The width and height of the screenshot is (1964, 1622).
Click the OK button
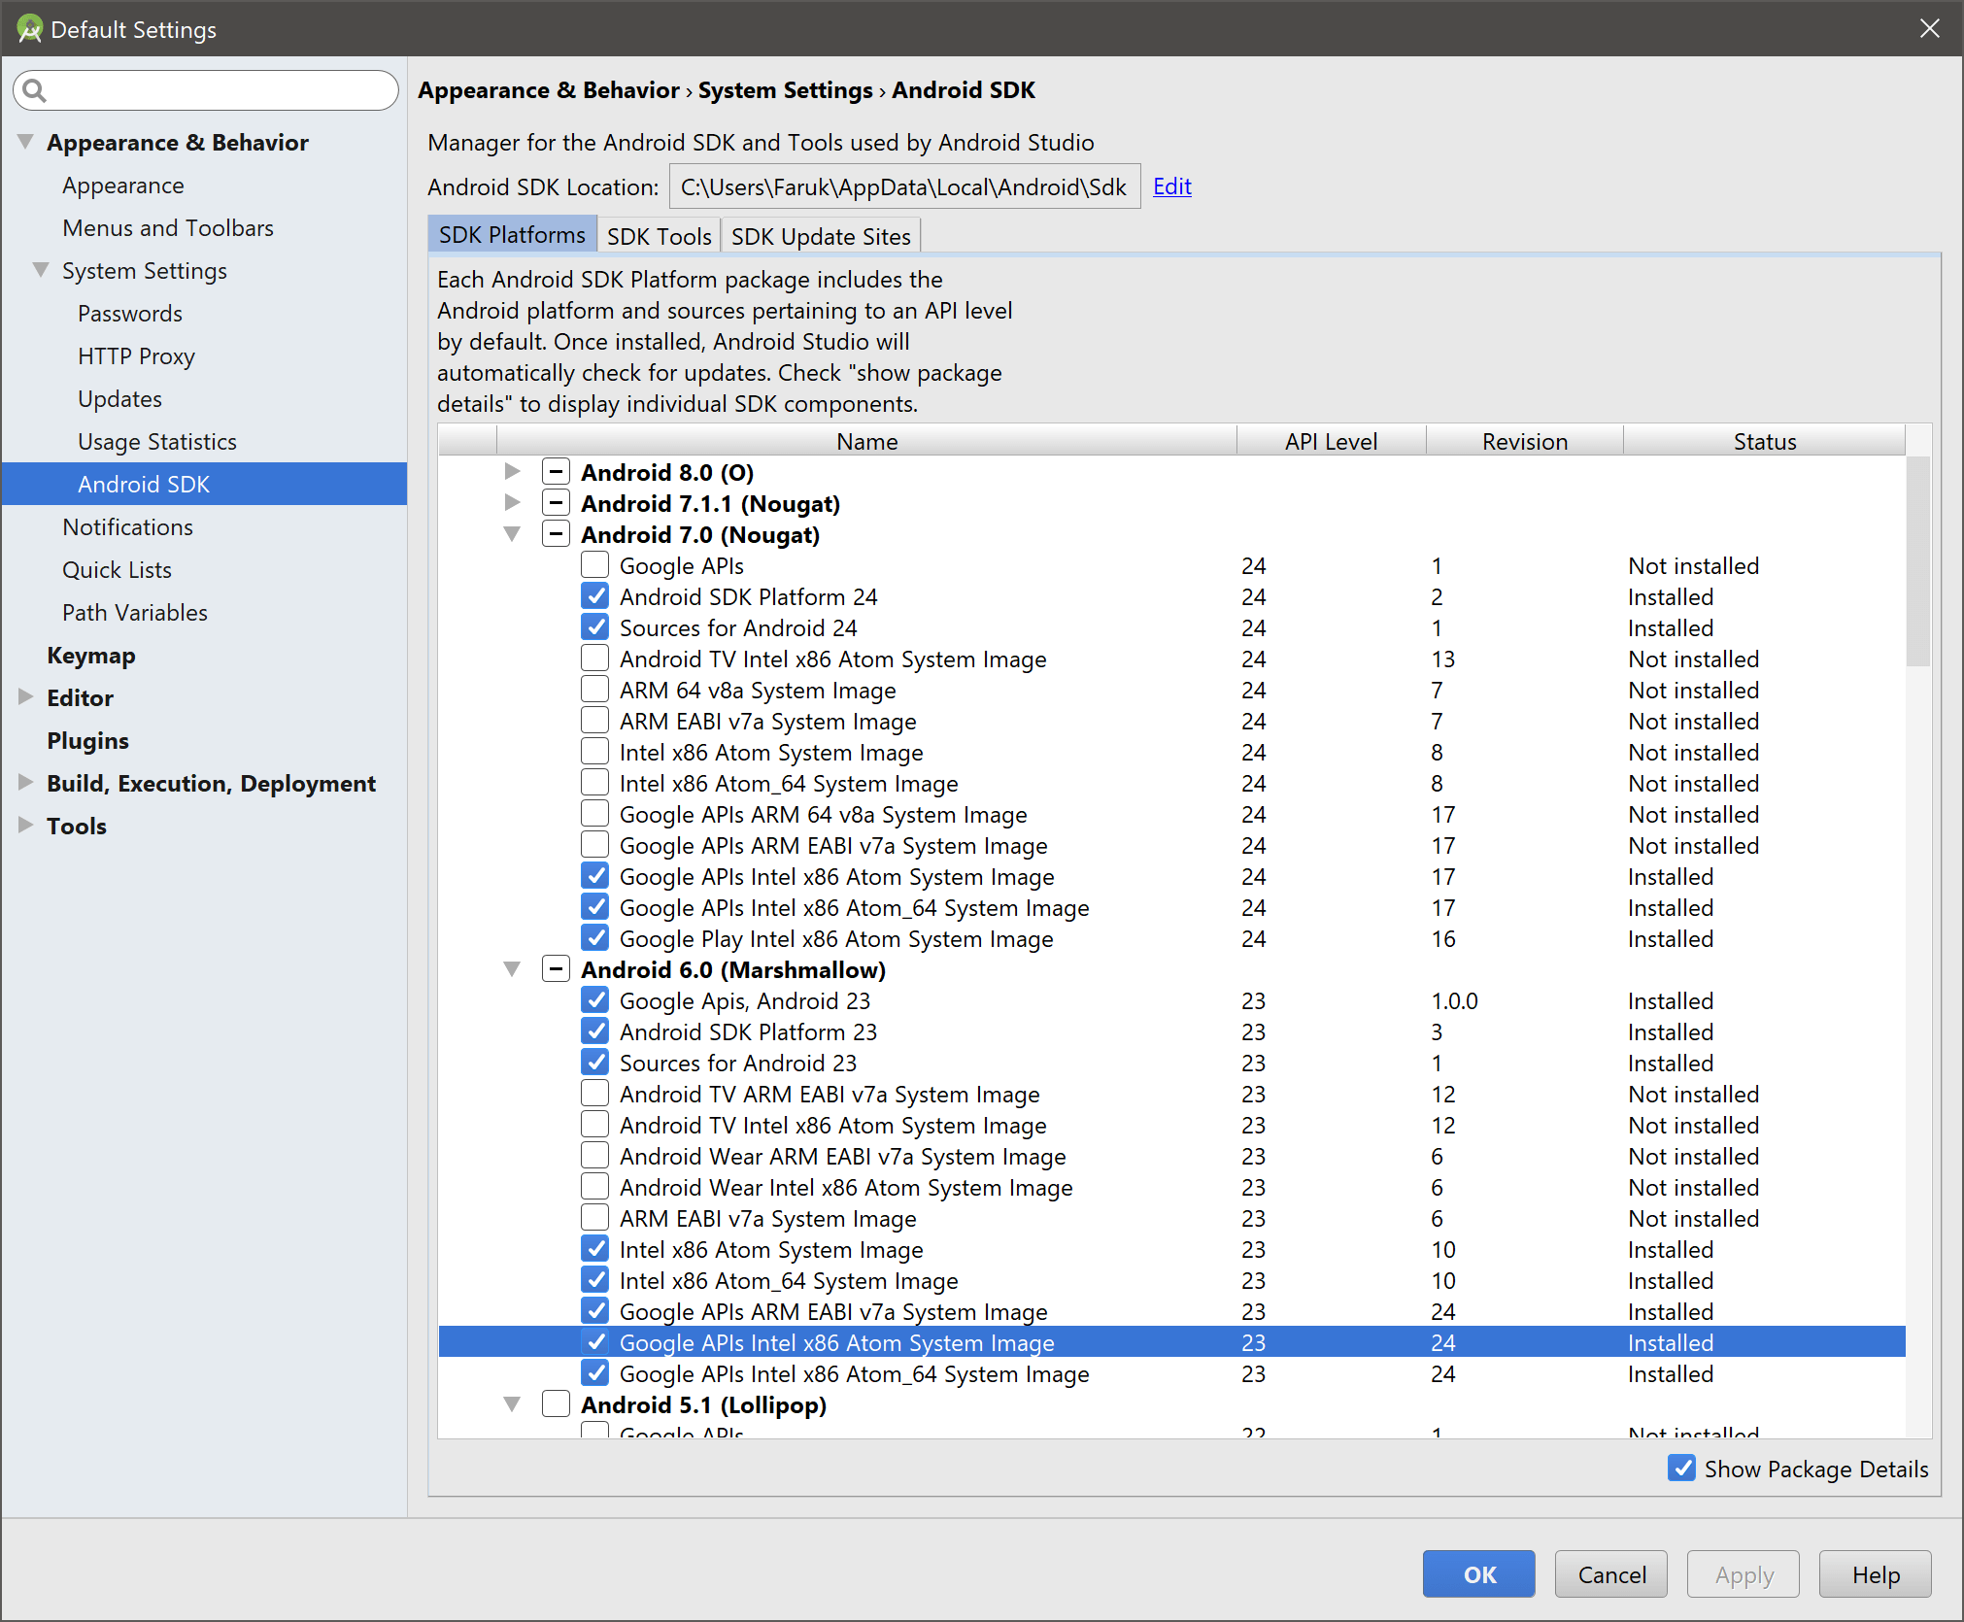coord(1478,1573)
